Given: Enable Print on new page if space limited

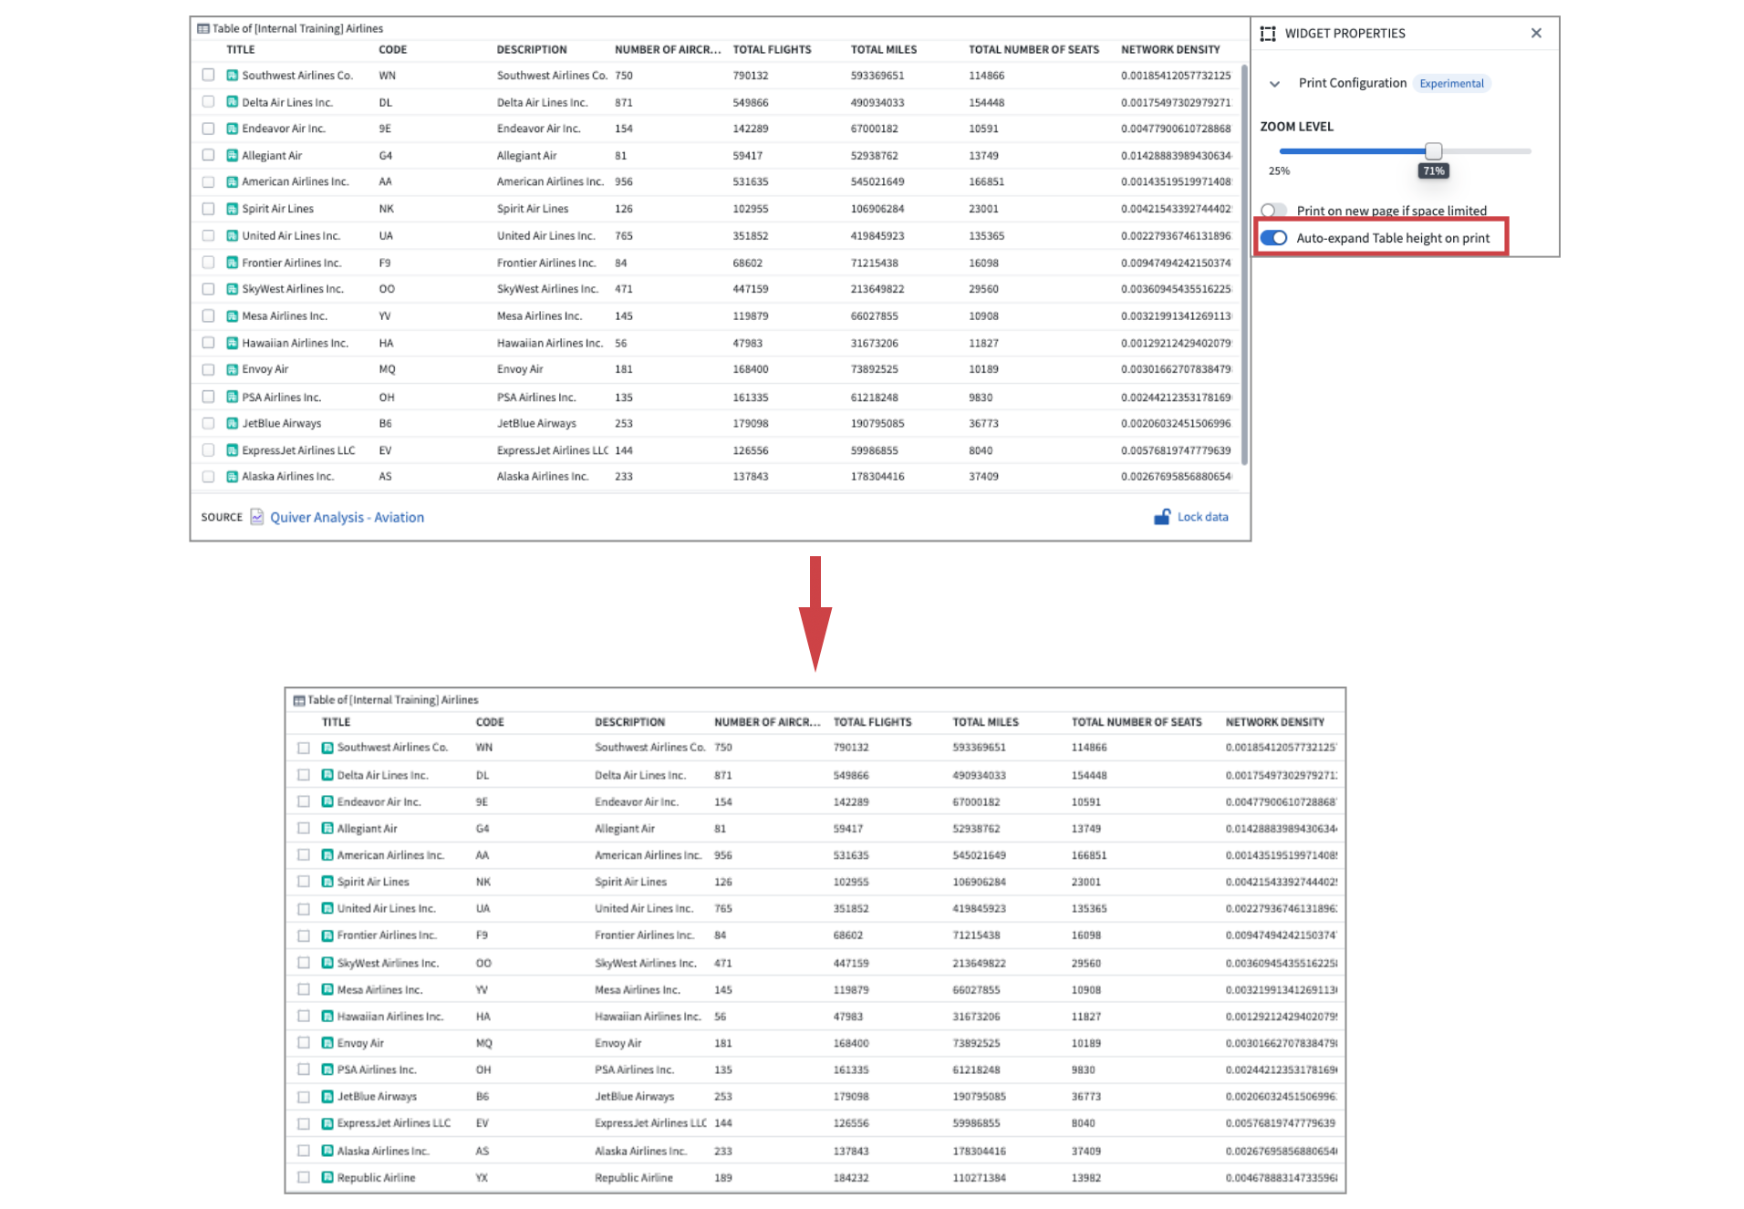Looking at the screenshot, I should pos(1273,211).
